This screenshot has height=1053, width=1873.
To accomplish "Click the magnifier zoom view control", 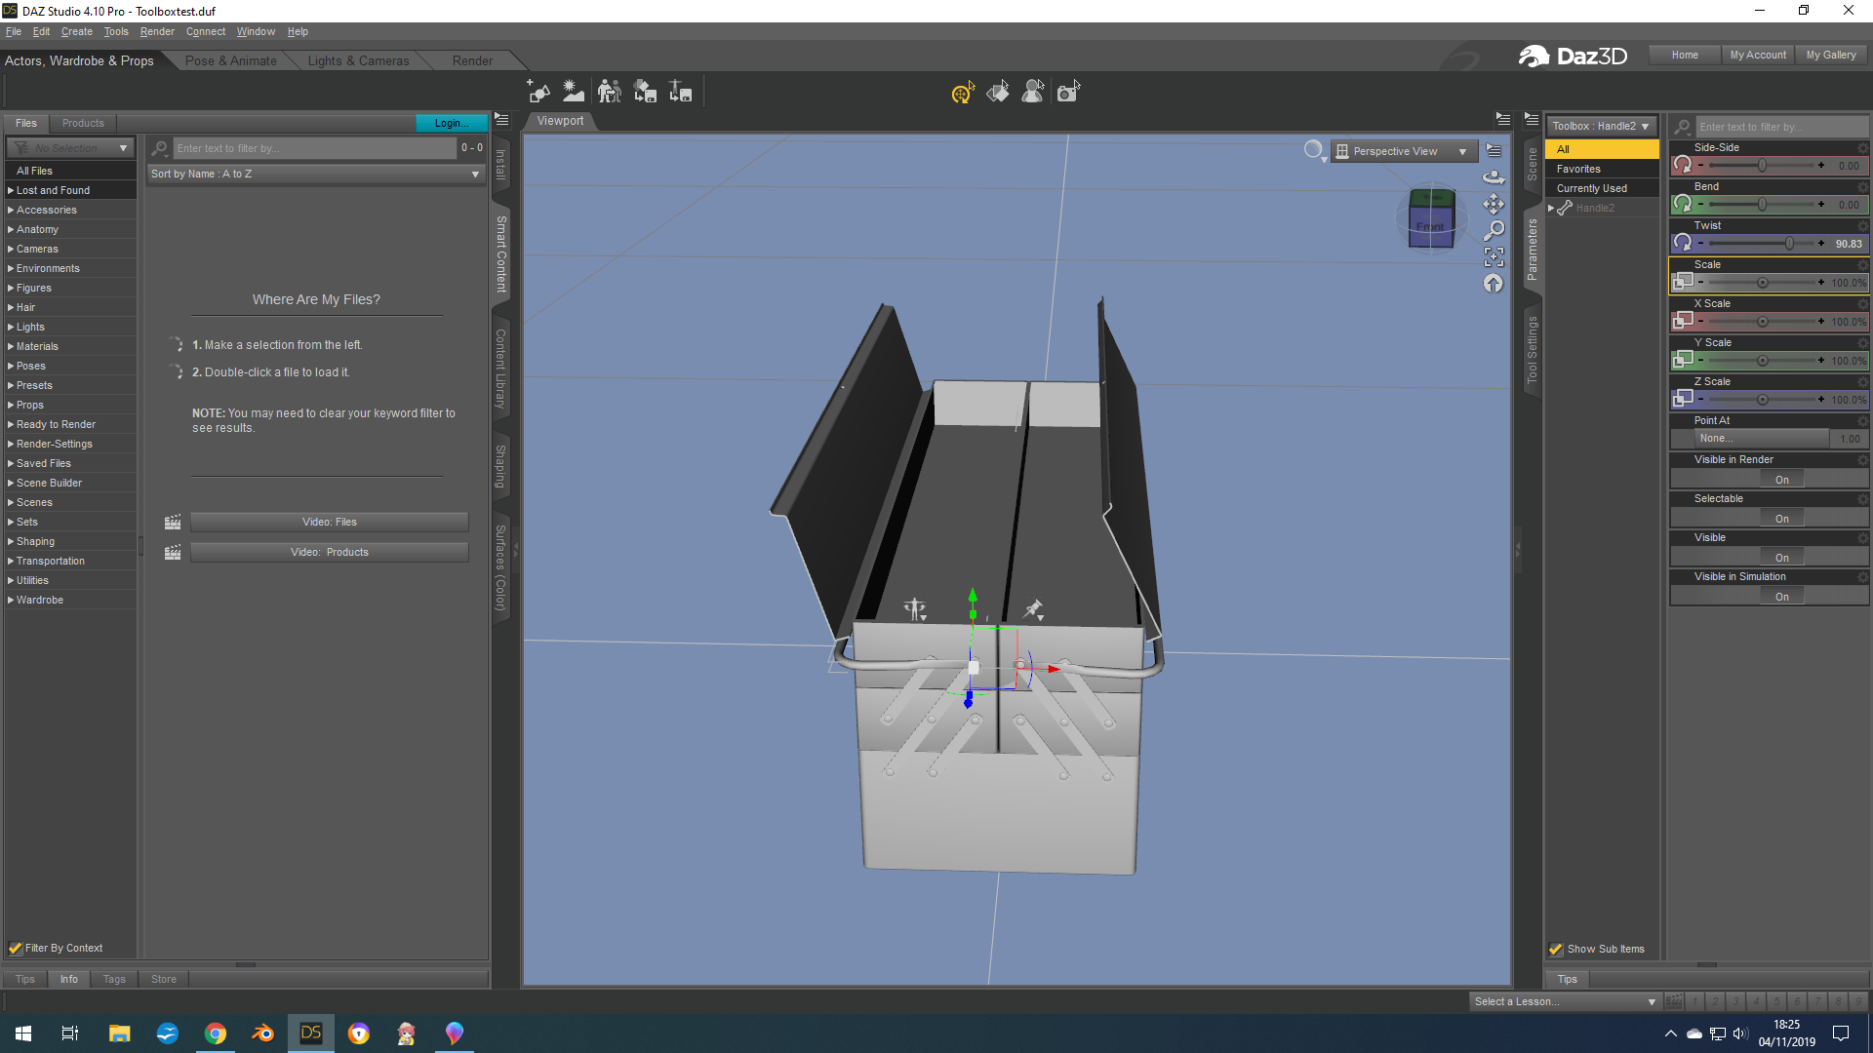I will (1494, 230).
